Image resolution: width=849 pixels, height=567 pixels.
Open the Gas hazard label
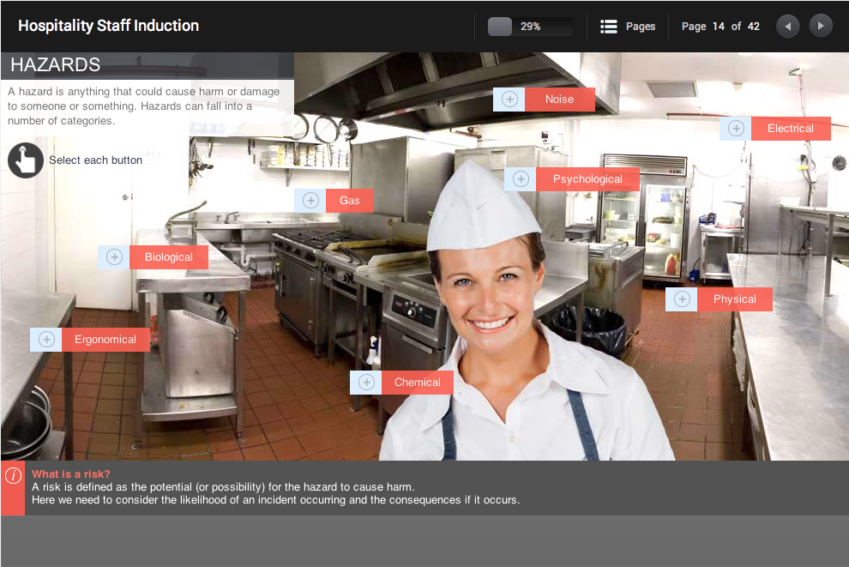(x=350, y=201)
